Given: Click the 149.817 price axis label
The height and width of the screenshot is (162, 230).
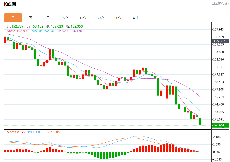Looking at the screenshot, I should coord(218,74).
